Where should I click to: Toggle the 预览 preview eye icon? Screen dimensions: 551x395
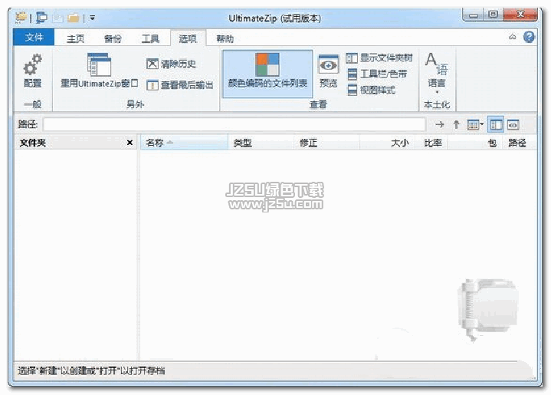pyautogui.click(x=328, y=65)
